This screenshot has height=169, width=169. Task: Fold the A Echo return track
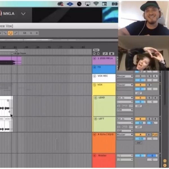coord(94,135)
